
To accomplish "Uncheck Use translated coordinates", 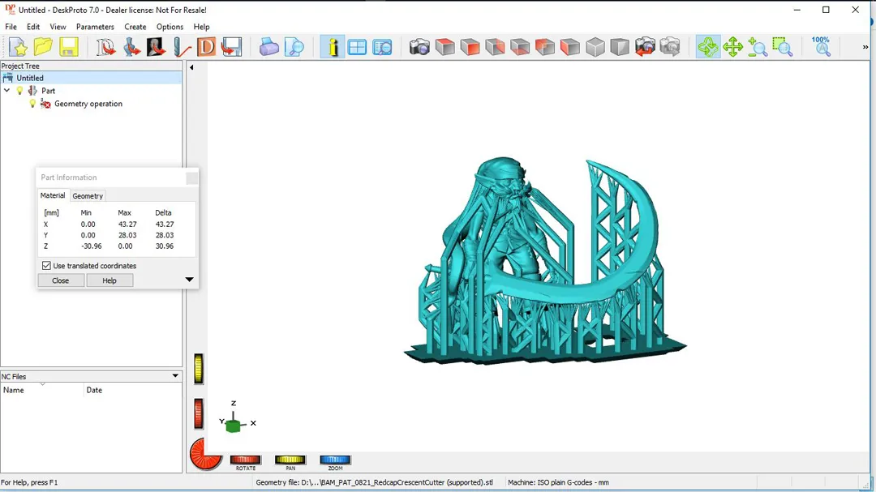I will tap(46, 266).
